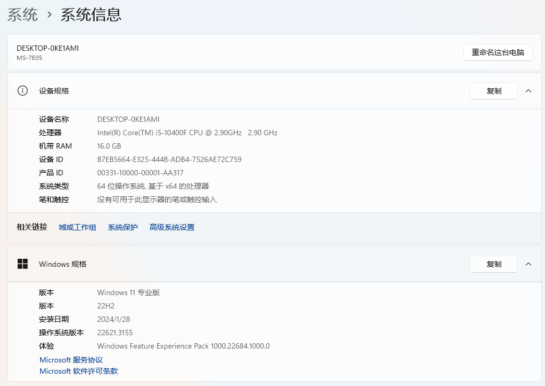
Task: Select the RAM value 16.0 GB
Action: (109, 146)
